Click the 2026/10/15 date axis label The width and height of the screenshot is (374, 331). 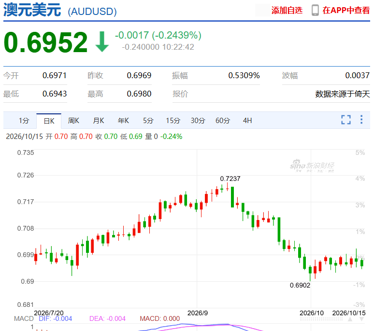tap(349, 313)
